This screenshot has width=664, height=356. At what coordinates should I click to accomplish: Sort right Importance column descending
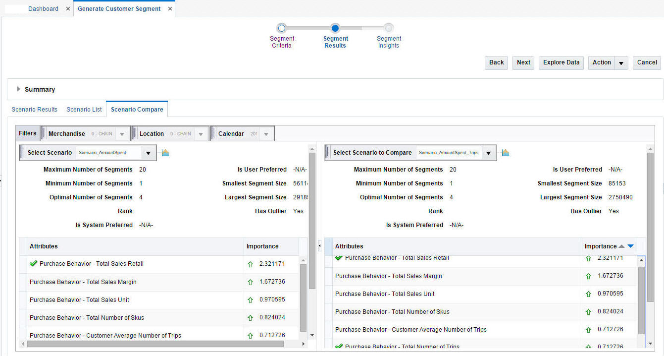pyautogui.click(x=630, y=246)
